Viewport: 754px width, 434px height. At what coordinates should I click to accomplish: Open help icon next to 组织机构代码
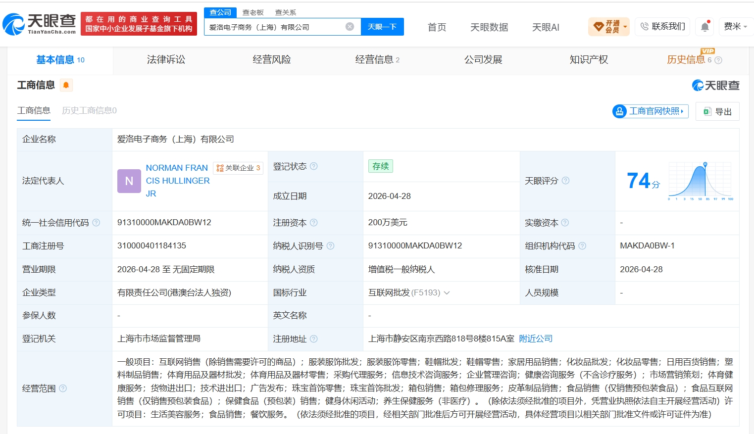(582, 246)
